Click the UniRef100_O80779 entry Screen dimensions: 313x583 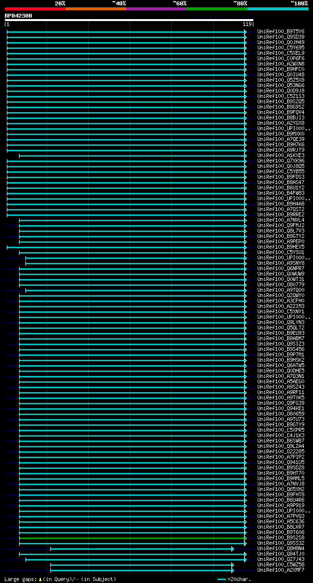pos(281,285)
